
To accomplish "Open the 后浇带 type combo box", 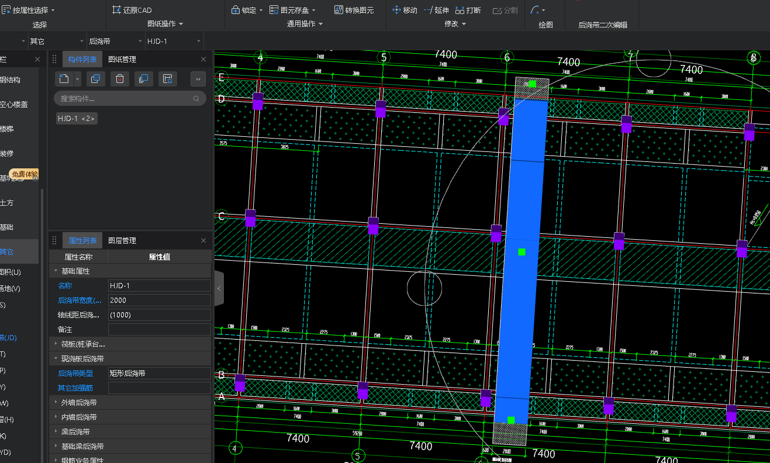I will tap(115, 42).
